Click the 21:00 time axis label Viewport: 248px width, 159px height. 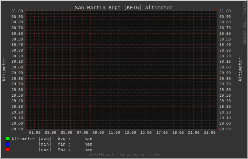point(194,133)
